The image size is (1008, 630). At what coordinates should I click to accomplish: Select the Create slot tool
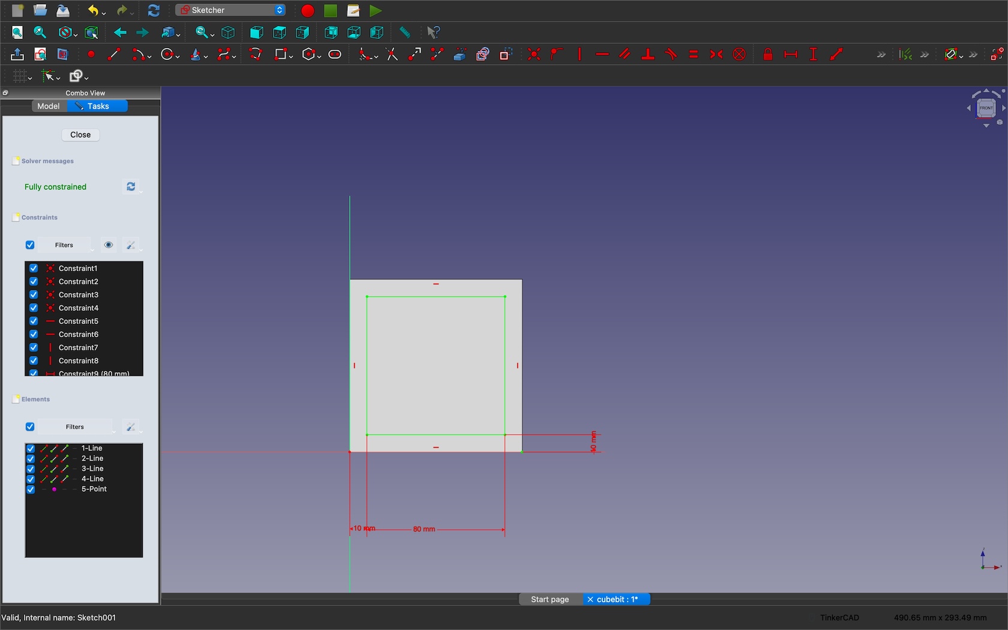(x=335, y=55)
